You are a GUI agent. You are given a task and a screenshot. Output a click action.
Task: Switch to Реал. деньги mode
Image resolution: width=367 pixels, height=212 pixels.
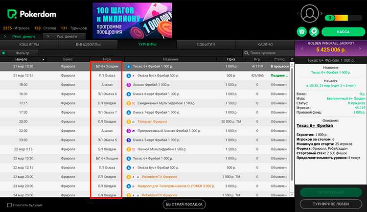22,37
